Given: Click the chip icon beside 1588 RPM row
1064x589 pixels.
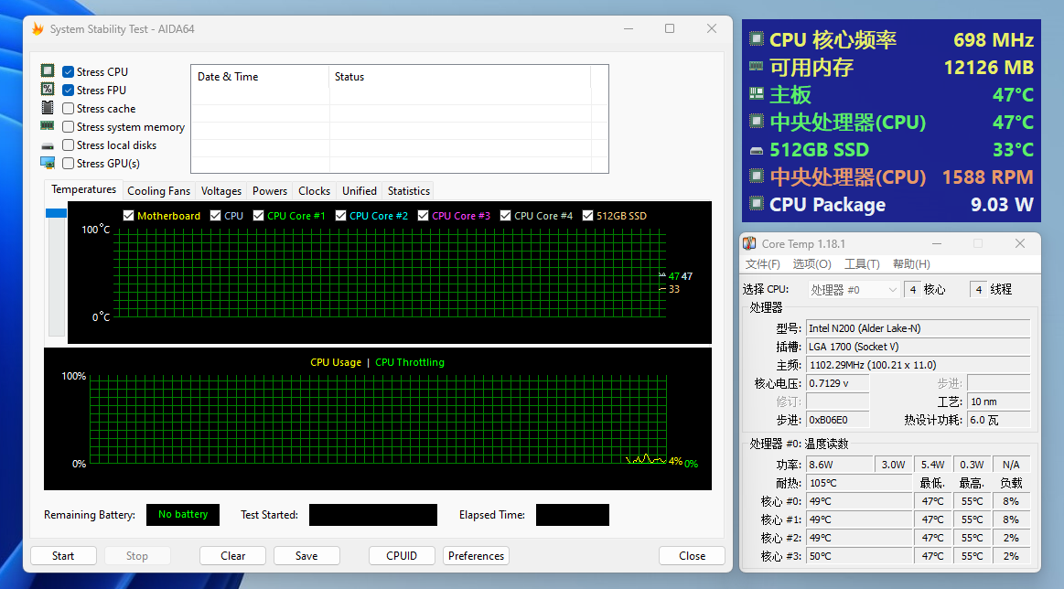Looking at the screenshot, I should tap(756, 176).
